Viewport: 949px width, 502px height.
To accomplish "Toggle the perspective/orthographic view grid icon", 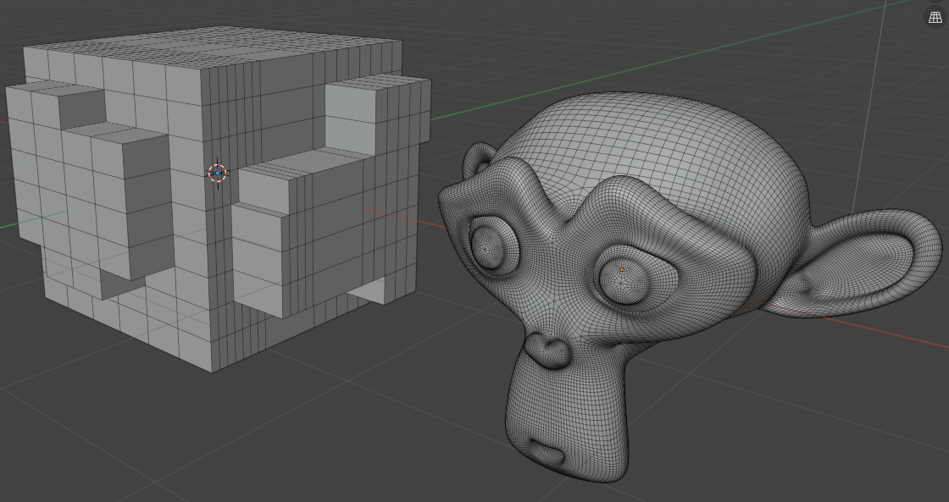I will [935, 18].
